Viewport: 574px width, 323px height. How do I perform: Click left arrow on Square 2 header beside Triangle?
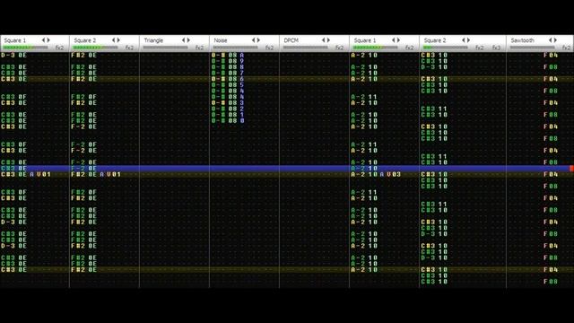(x=114, y=40)
